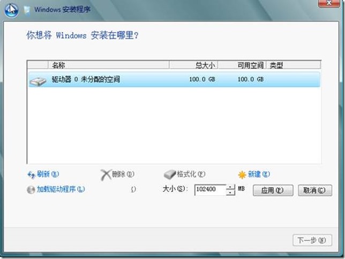Image resolution: width=345 pixels, height=259 pixels.
Task: Increase partition size with up spinner arrow
Action: [x=230, y=187]
